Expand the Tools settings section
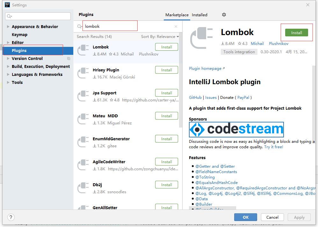Viewport: 318px width, 227px height. (x=8, y=82)
